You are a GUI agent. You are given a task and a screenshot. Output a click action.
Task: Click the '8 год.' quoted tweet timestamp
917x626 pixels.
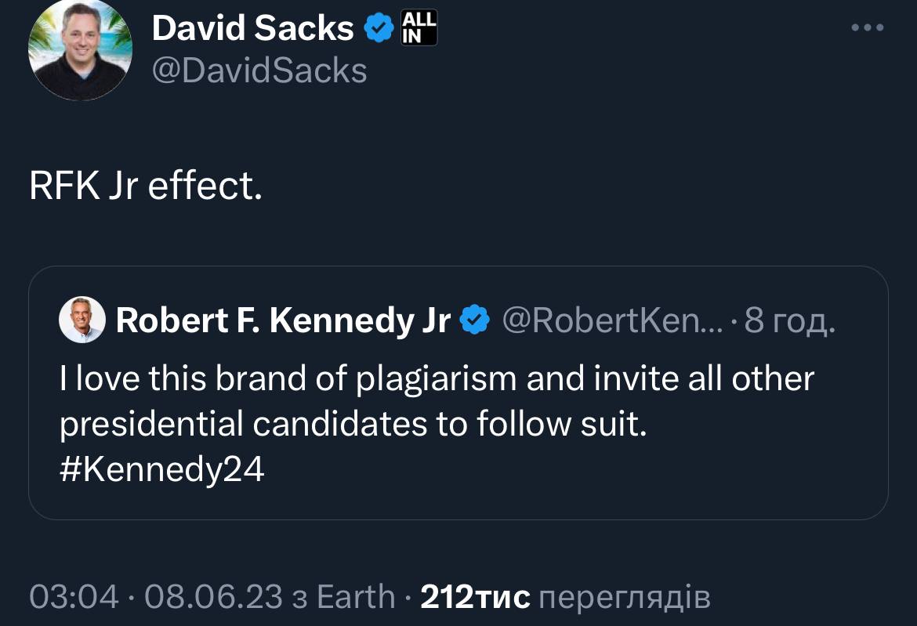click(788, 320)
